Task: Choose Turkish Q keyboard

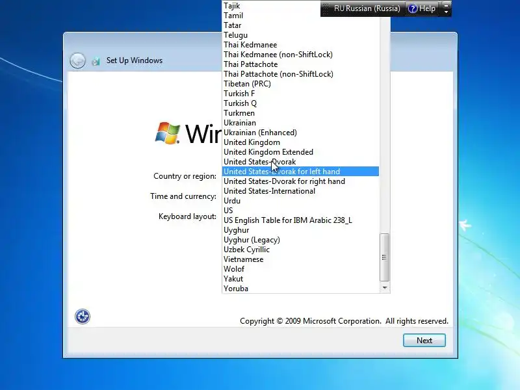Action: click(300, 103)
